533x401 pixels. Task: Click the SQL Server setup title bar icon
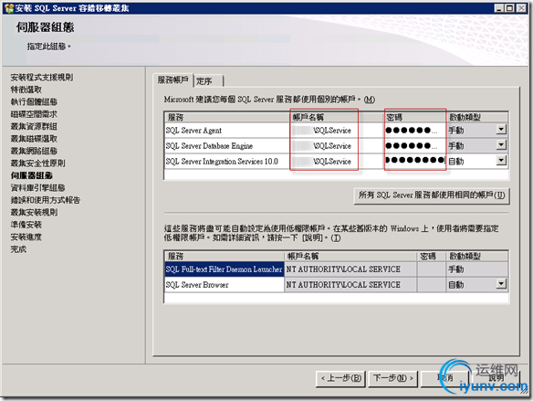click(9, 8)
